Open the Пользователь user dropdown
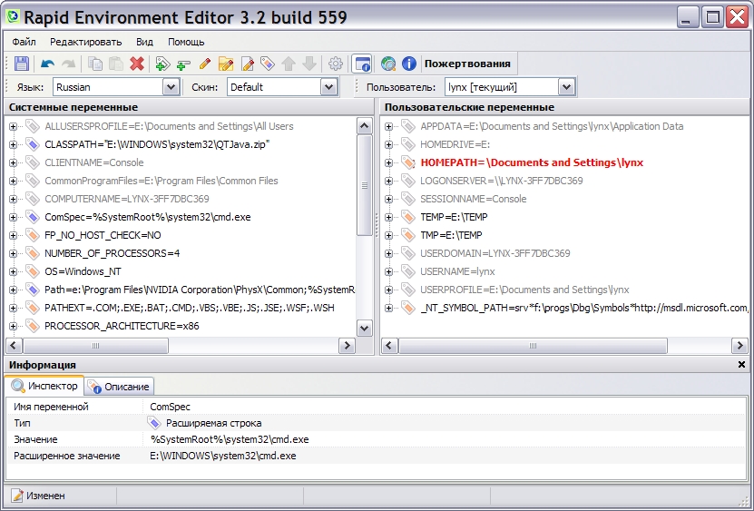This screenshot has height=511, width=754. coord(567,87)
